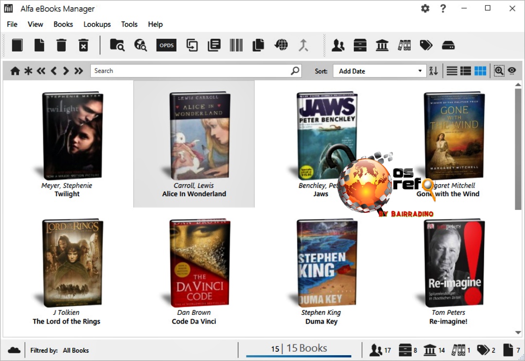Click the new book icon in toolbar

coord(17,45)
